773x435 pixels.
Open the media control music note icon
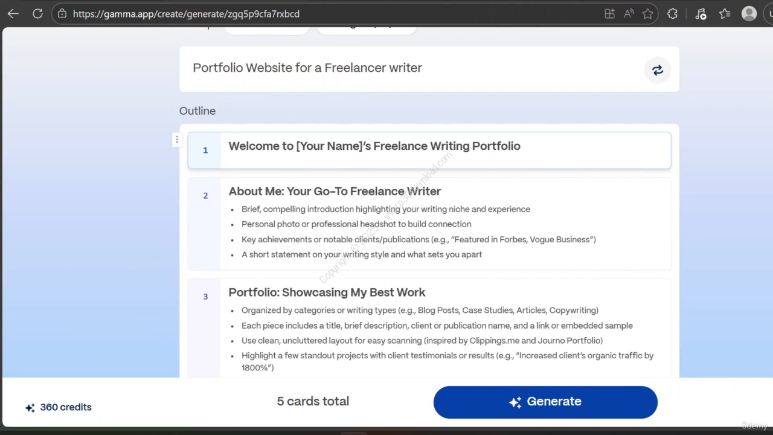pyautogui.click(x=701, y=14)
